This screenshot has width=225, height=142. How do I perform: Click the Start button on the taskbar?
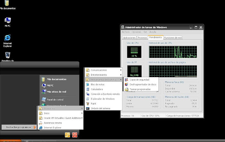coord(11,141)
